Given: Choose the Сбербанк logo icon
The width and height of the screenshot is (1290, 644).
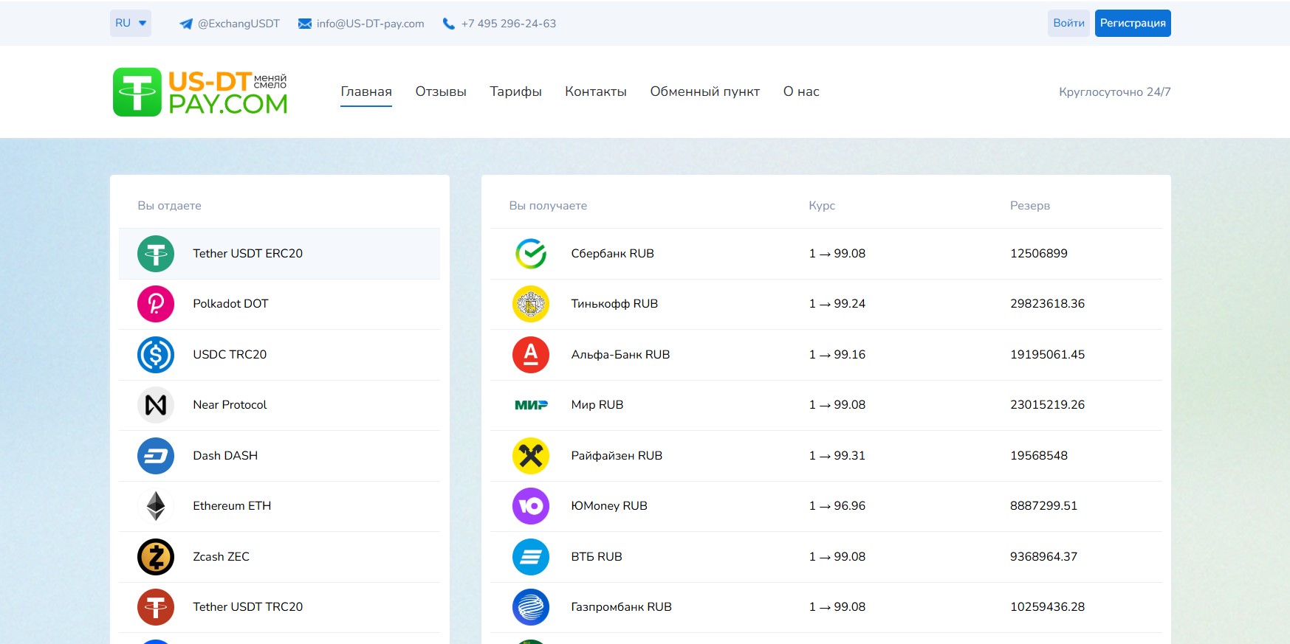Looking at the screenshot, I should (x=531, y=254).
